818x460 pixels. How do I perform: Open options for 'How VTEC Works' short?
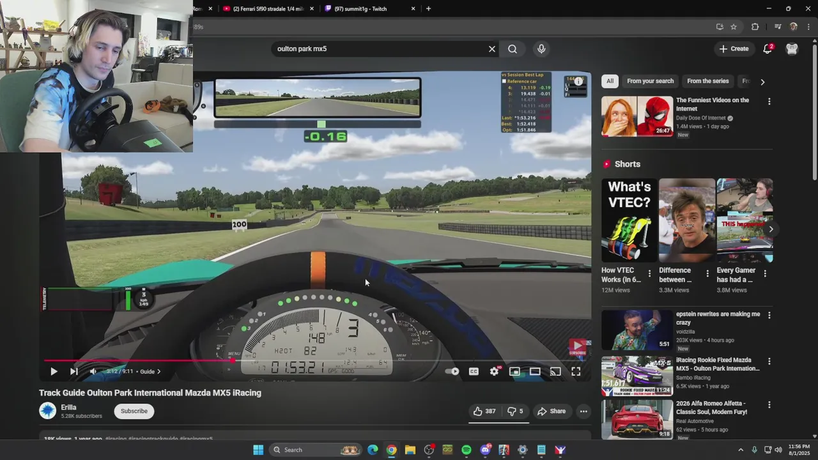click(x=649, y=273)
